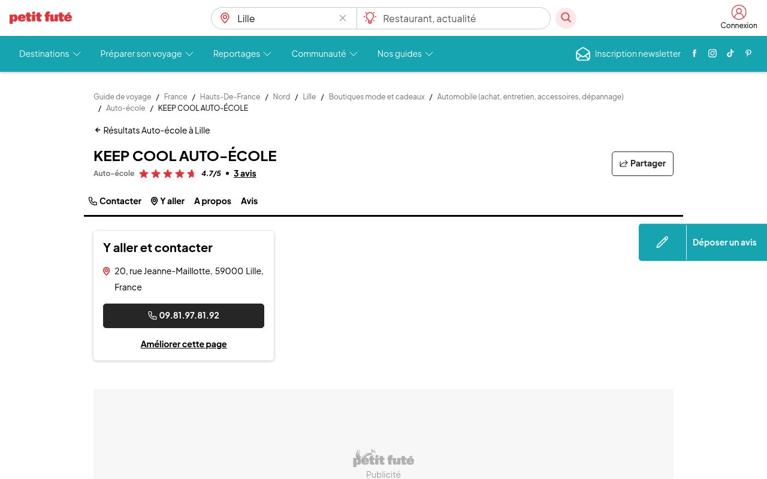The height and width of the screenshot is (479, 767).
Task: Click the 4.7/5 rating text
Action: [211, 174]
